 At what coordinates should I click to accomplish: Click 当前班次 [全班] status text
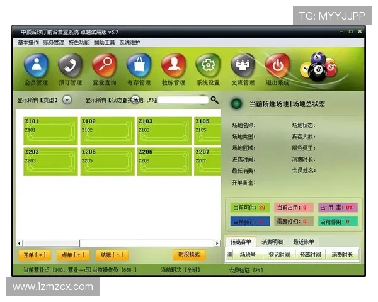tap(180, 270)
